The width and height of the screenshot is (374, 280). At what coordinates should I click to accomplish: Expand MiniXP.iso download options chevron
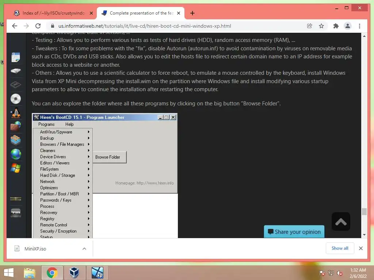click(84, 249)
